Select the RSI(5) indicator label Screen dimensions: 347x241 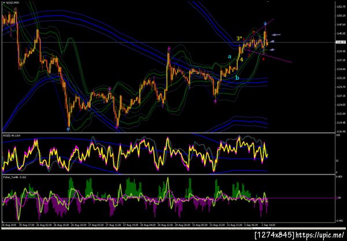click(x=12, y=136)
